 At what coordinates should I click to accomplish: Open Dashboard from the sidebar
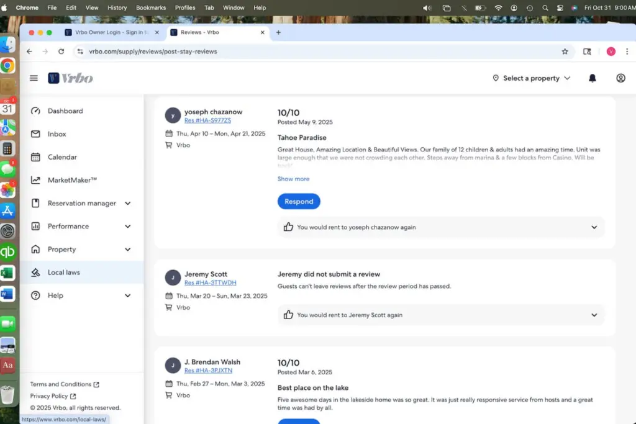(65, 111)
